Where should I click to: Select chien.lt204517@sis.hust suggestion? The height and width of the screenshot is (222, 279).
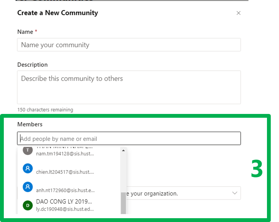click(65, 172)
